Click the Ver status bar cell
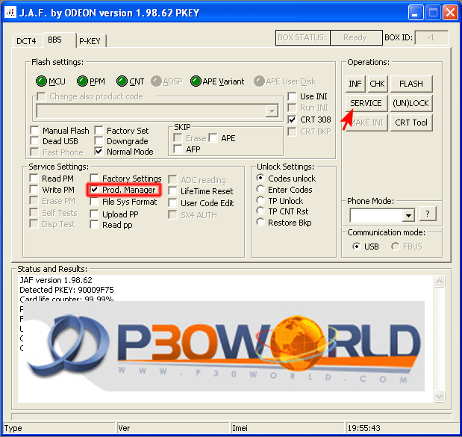The image size is (462, 437). point(172,428)
